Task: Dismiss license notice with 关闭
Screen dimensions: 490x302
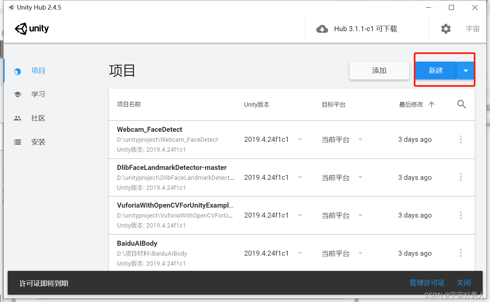Action: 463,283
